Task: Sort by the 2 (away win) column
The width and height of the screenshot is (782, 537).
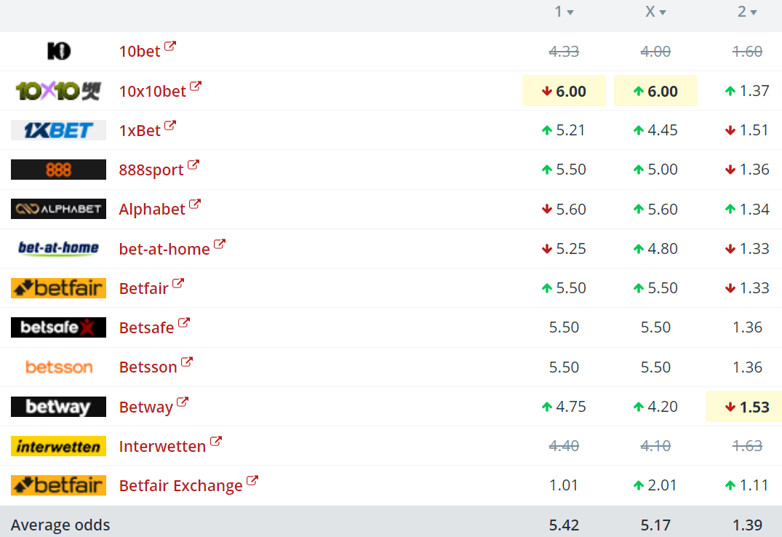Action: click(x=747, y=12)
